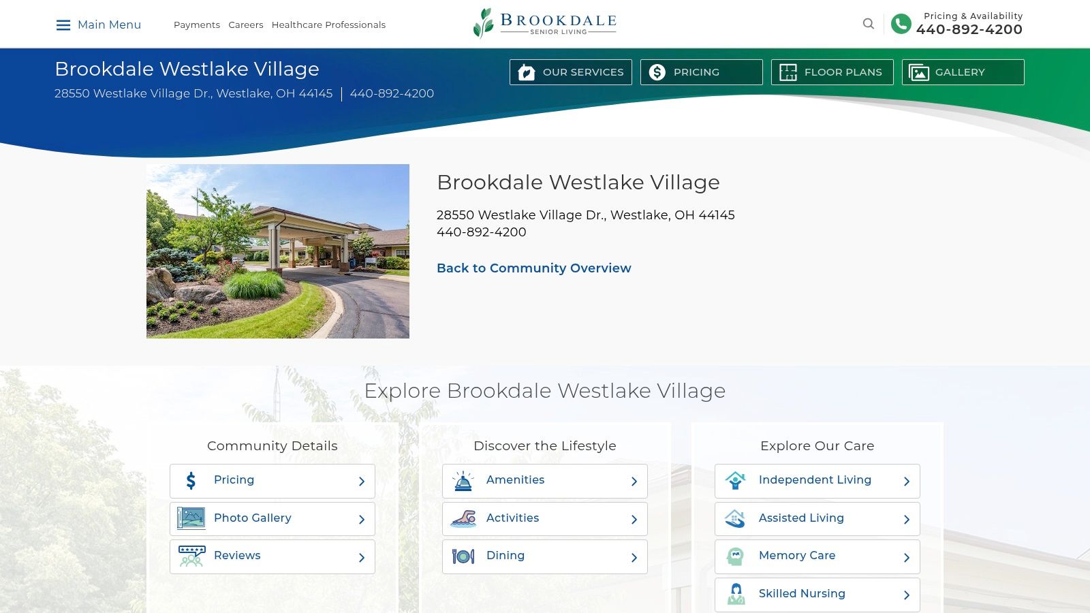
Task: Click the Gallery picture icon in banner
Action: coord(919,72)
